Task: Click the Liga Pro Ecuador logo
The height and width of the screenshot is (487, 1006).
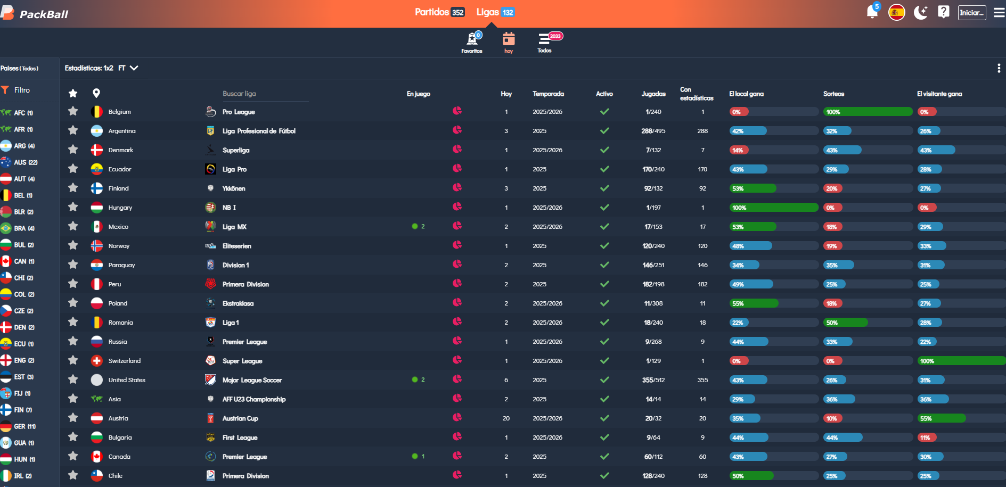Action: 210,169
